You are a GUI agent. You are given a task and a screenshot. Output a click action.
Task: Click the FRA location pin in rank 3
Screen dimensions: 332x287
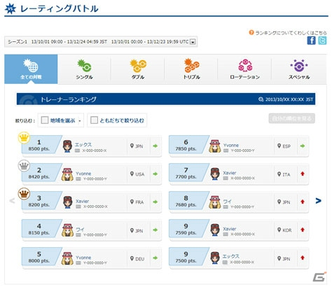[132, 202]
